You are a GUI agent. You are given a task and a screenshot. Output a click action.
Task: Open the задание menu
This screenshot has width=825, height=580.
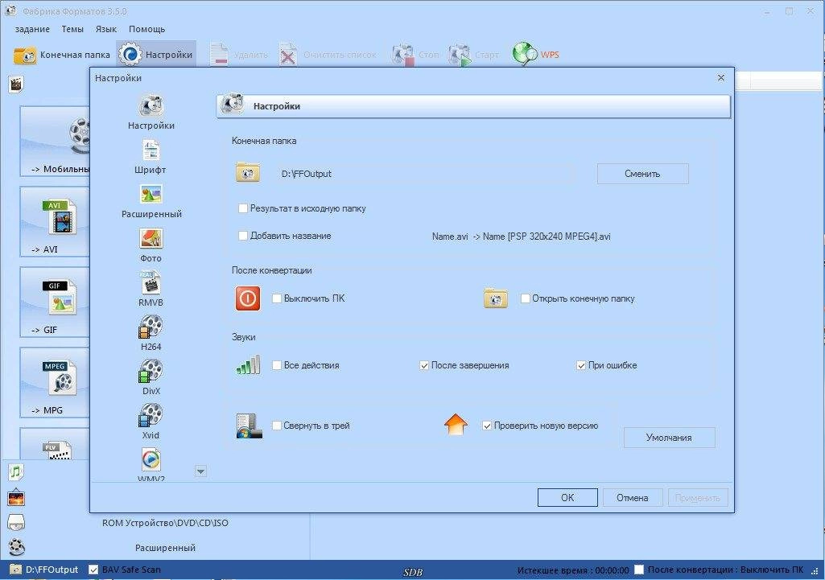(x=33, y=29)
